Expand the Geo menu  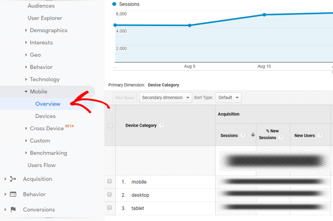[x=26, y=55]
